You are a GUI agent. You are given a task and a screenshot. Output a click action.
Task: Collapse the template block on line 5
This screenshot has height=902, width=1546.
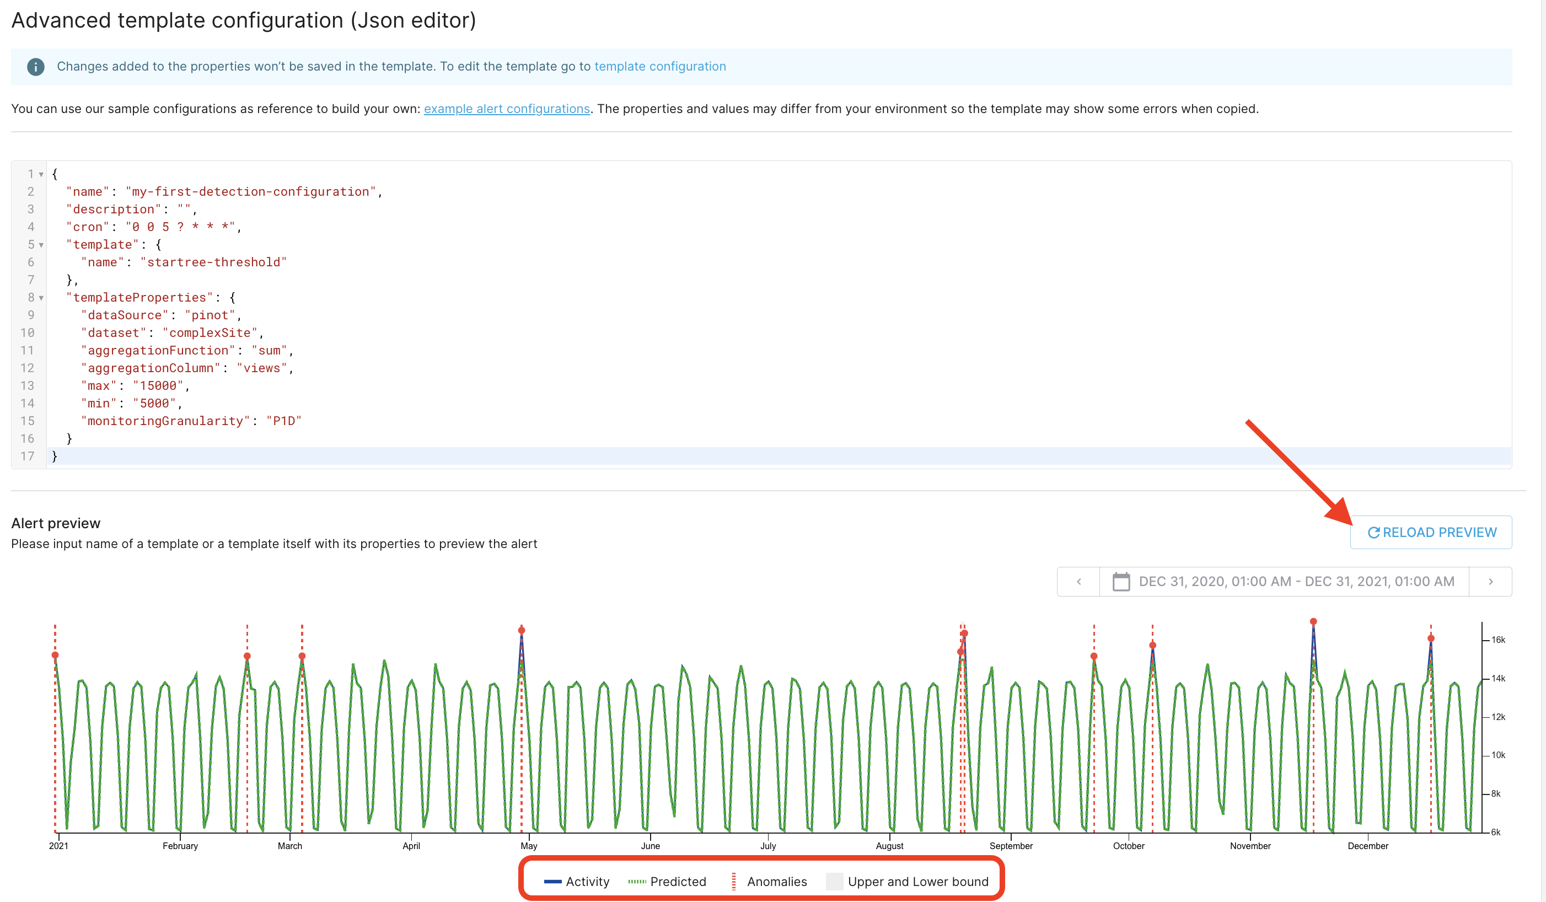(x=41, y=245)
